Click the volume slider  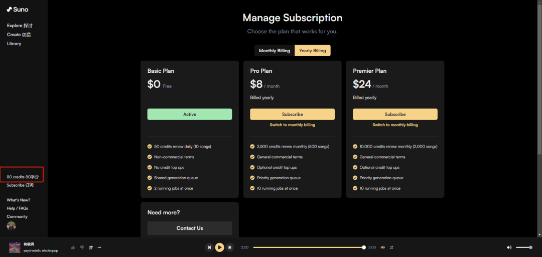524,247
